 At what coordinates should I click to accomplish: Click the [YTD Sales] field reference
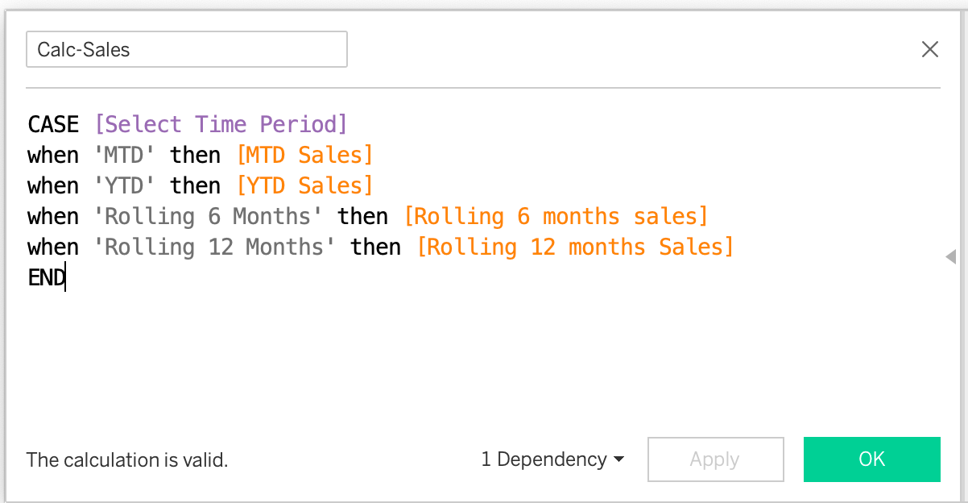(304, 185)
